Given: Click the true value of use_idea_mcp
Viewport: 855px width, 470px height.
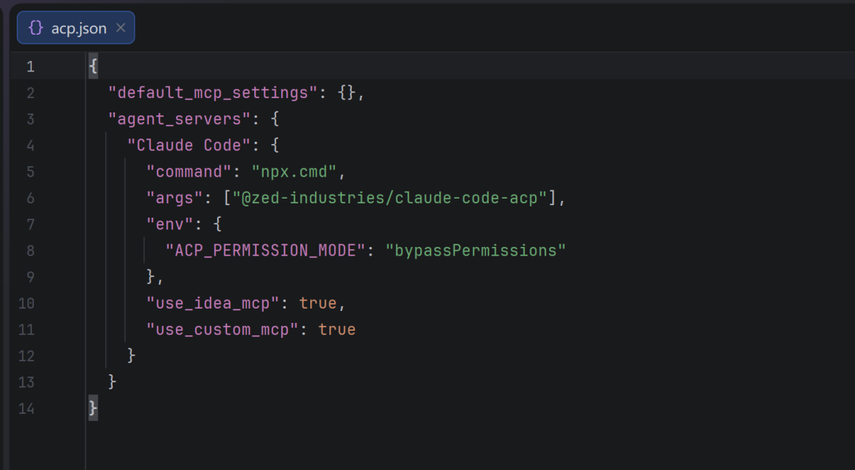Looking at the screenshot, I should 318,303.
